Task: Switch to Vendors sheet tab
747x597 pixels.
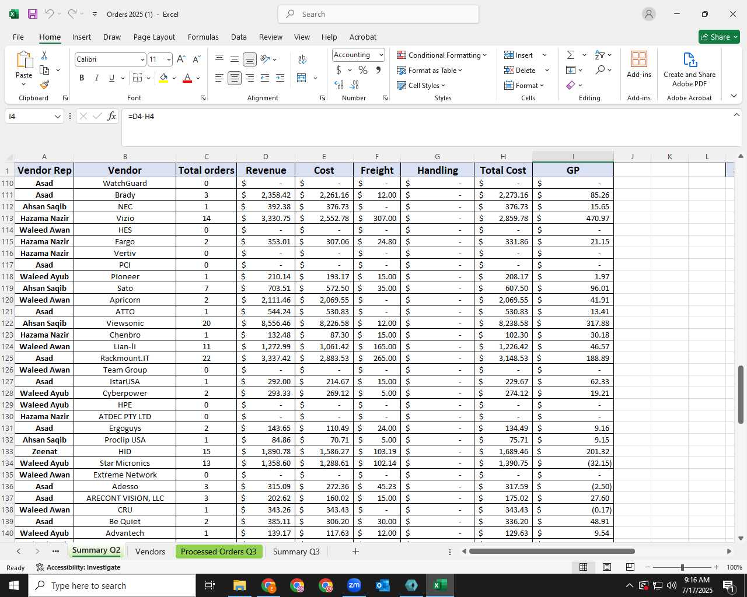Action: (150, 552)
